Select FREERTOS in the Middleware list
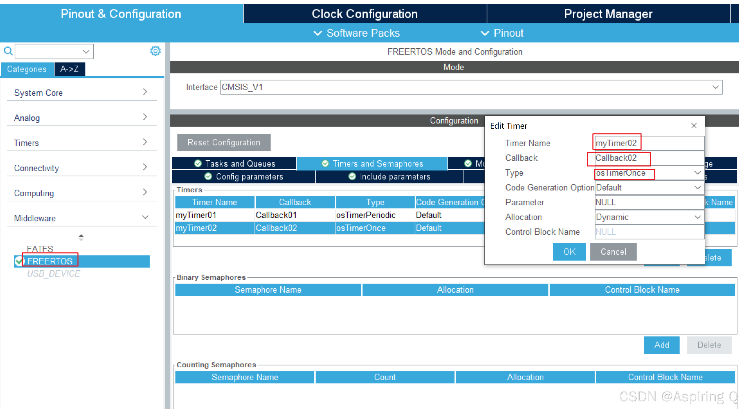 pyautogui.click(x=82, y=261)
